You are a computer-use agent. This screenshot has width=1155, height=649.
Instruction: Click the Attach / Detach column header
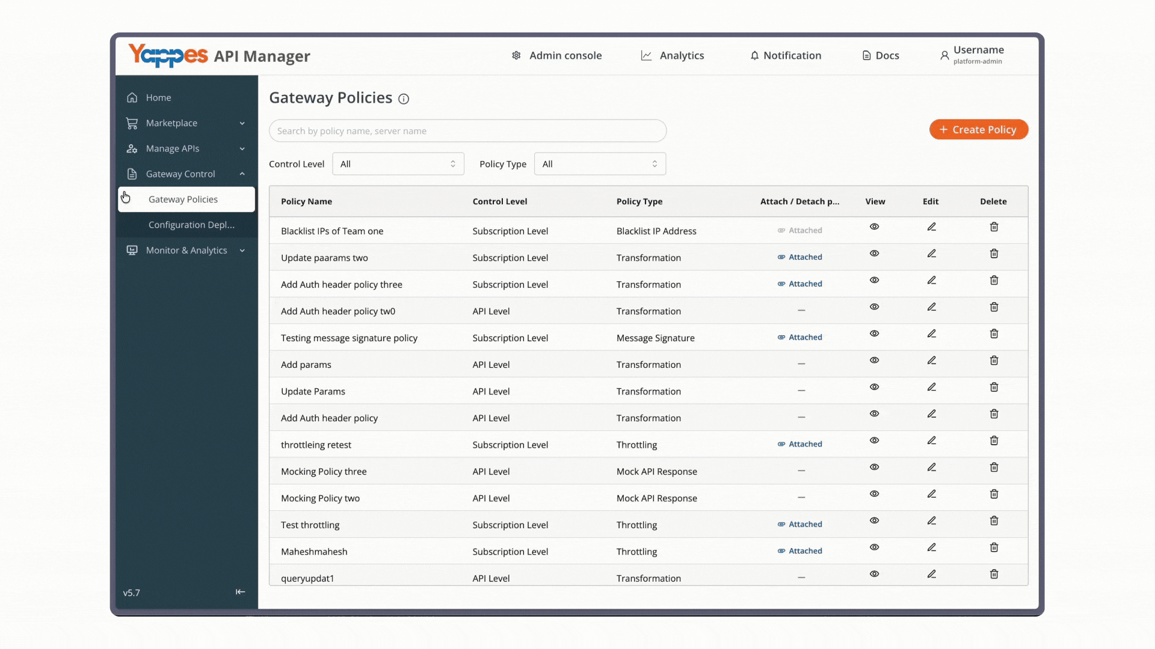point(799,202)
